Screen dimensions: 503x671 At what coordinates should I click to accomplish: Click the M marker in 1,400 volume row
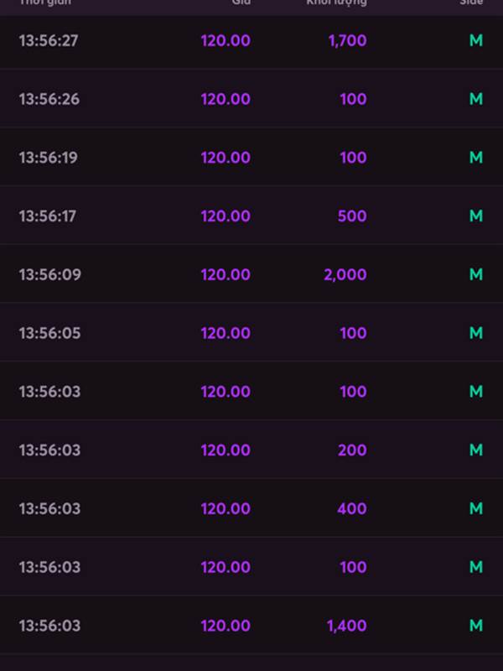pos(476,626)
